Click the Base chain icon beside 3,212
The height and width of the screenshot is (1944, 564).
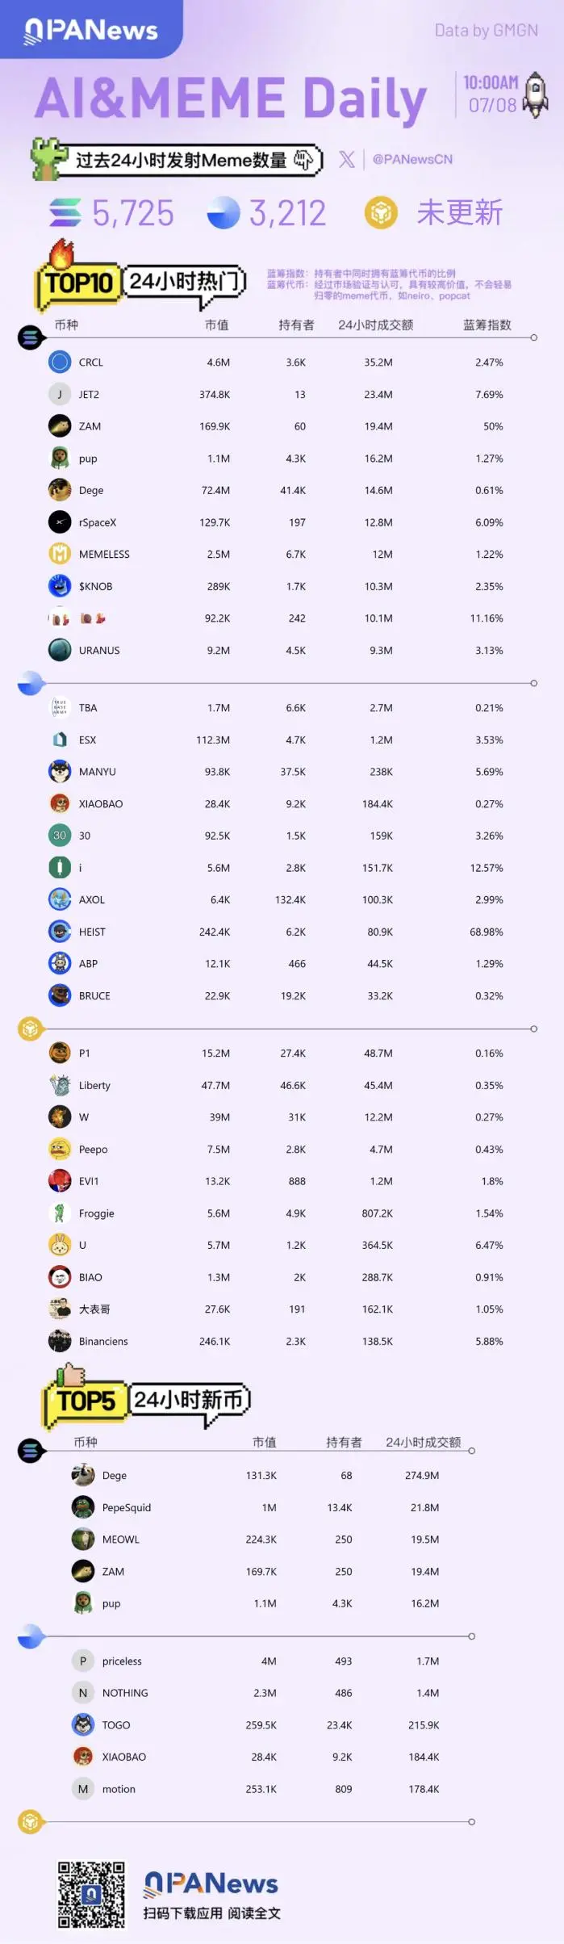point(224,213)
